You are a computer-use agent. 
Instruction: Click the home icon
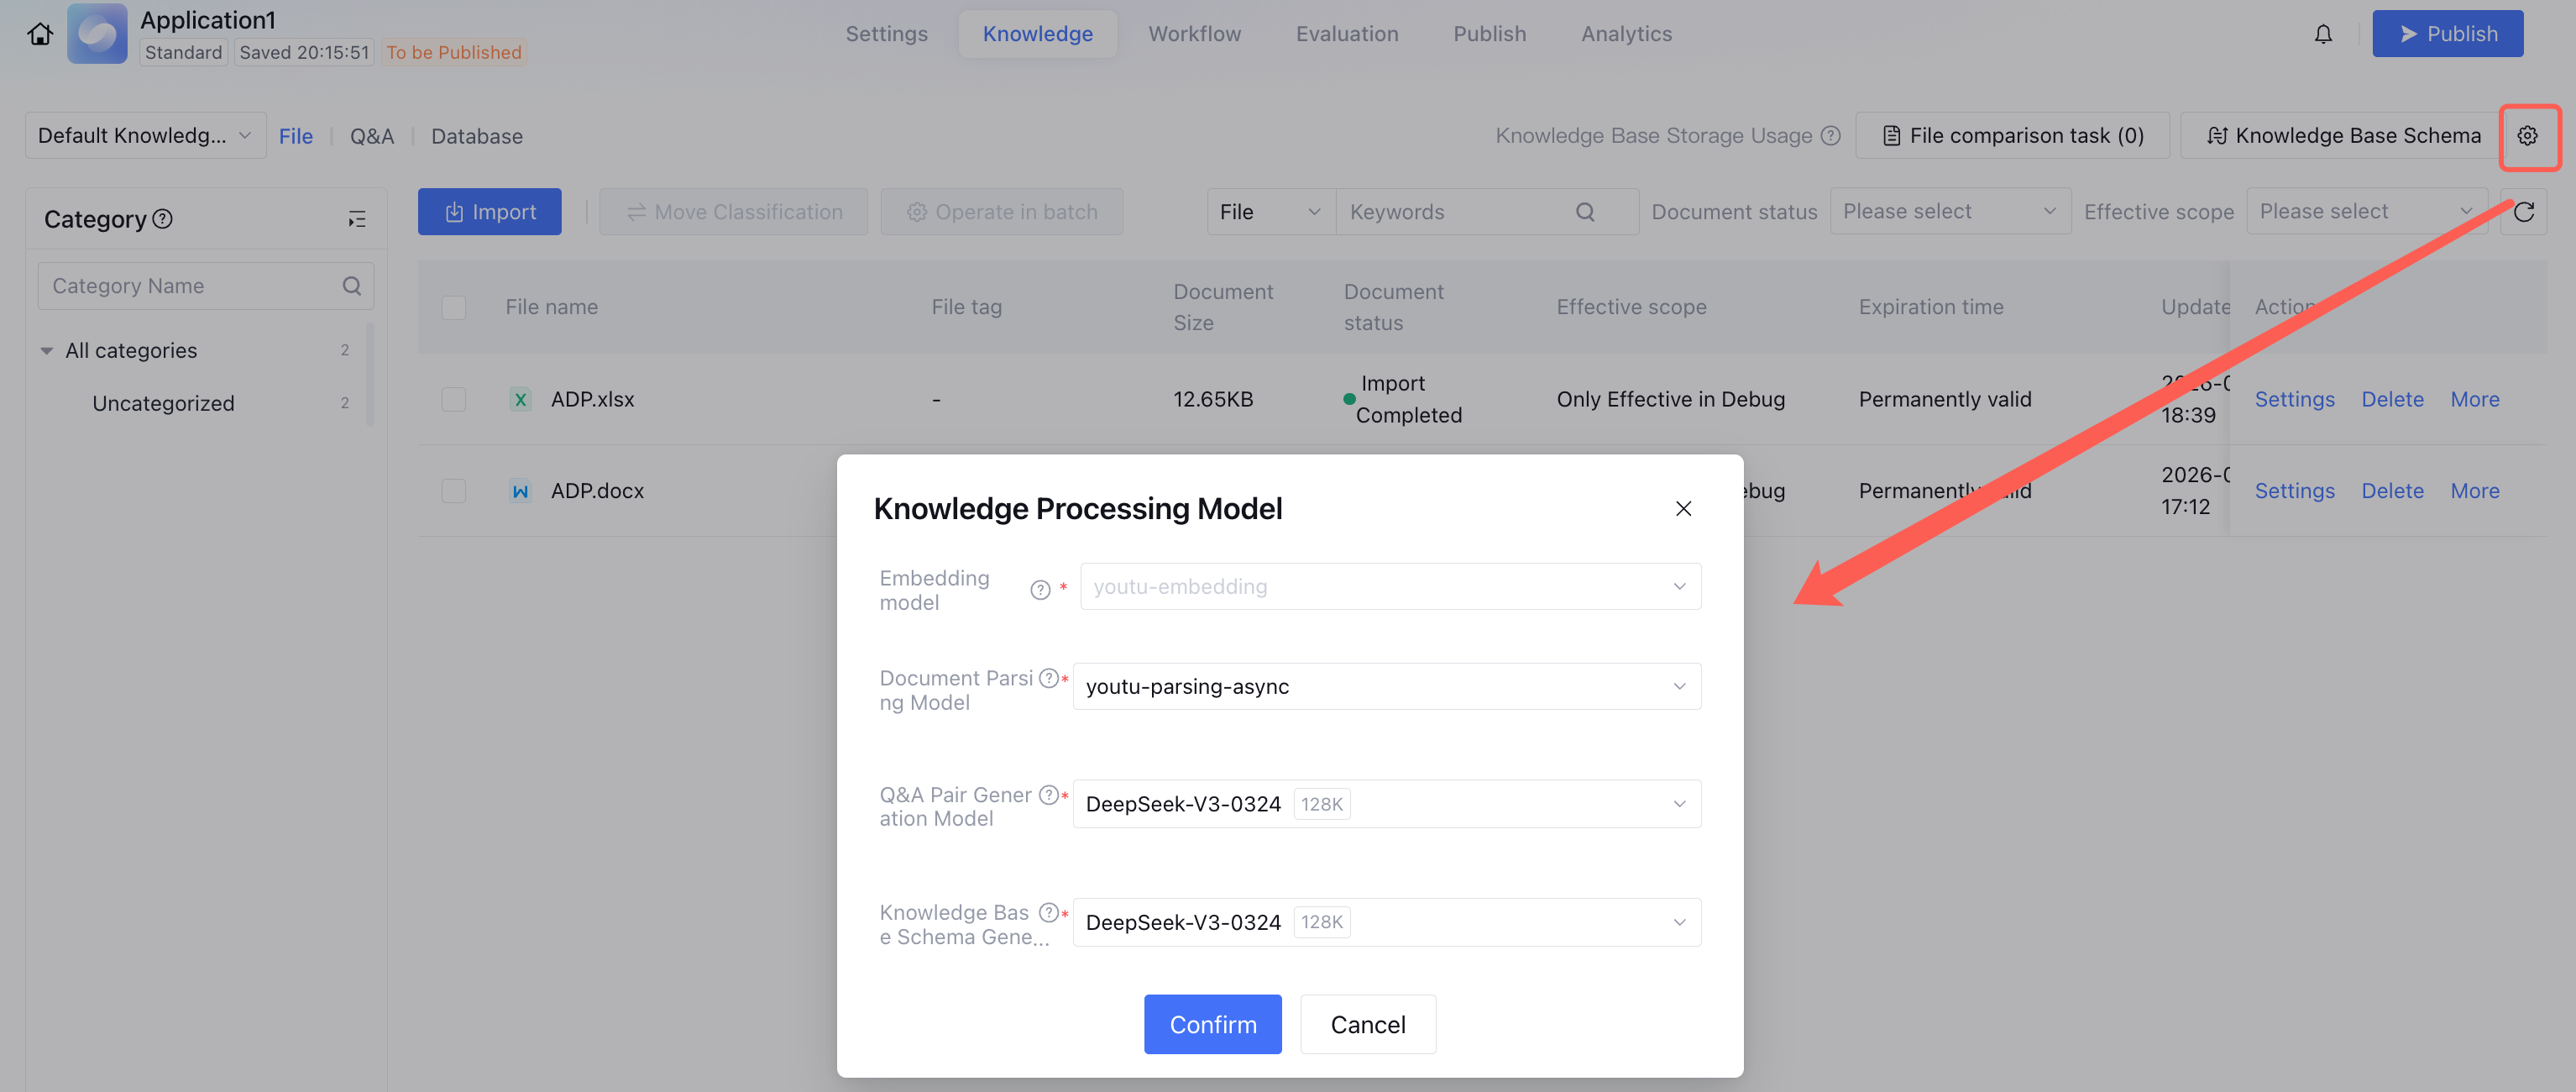coord(40,34)
